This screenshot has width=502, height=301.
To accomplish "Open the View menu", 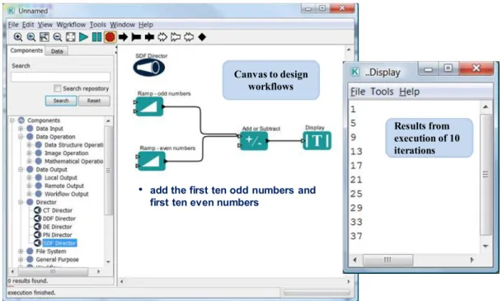I will (x=45, y=25).
